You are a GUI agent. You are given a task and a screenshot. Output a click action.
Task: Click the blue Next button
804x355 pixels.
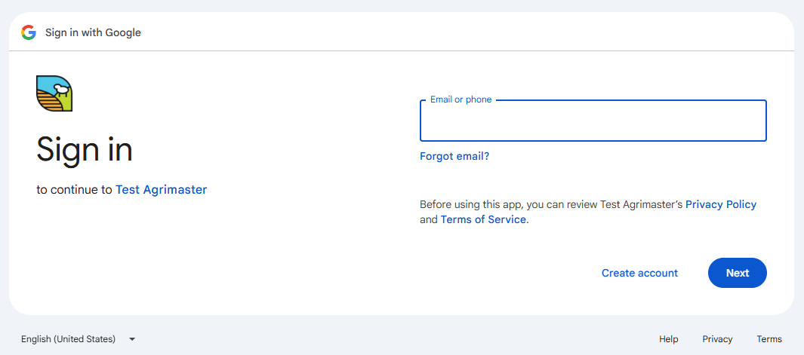click(x=738, y=273)
